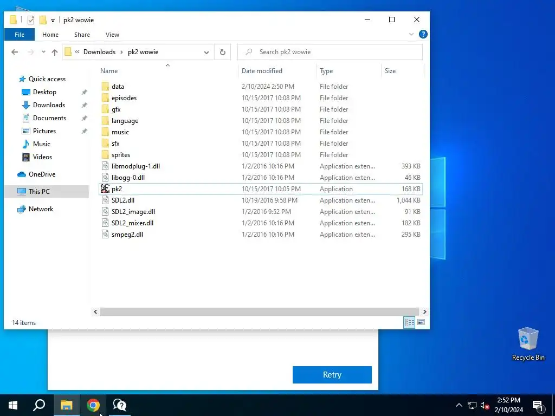Open Windows Start menu
This screenshot has height=416, width=555.
[13, 405]
